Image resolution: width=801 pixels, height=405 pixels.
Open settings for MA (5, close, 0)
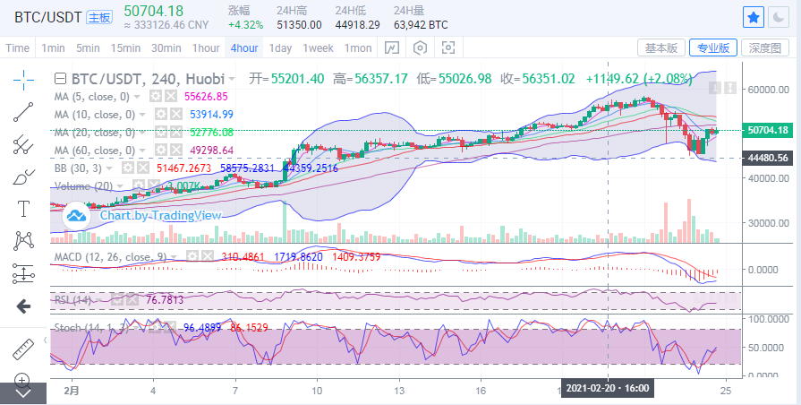[156, 97]
